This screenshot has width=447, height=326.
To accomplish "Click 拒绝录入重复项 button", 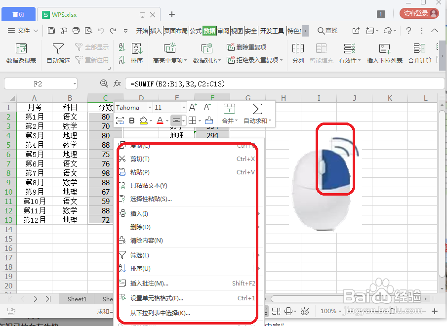I will tap(254, 60).
